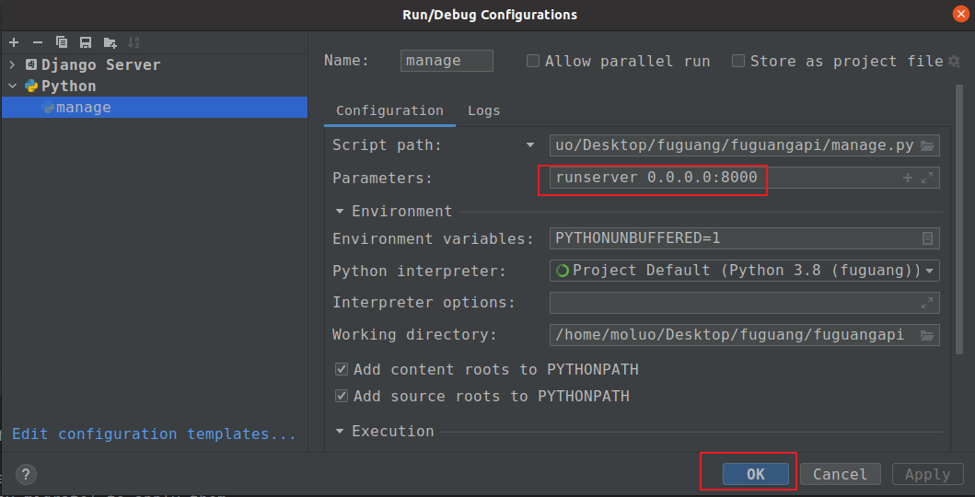Collapse the Environment section
Viewport: 975px width, 497px height.
[x=340, y=211]
